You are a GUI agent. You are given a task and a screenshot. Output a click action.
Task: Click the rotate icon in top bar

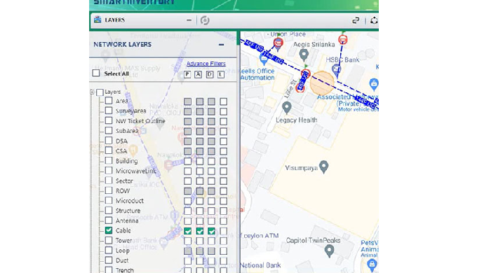[374, 20]
